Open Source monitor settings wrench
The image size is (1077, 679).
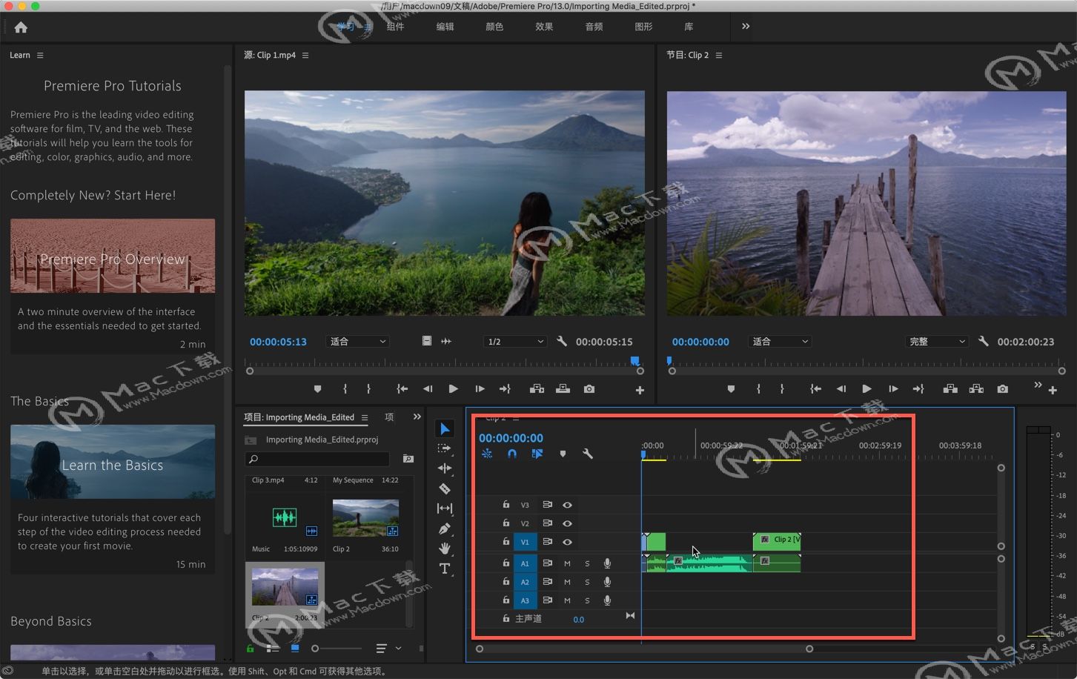click(x=562, y=342)
